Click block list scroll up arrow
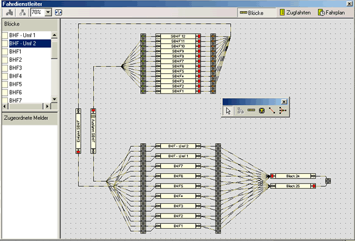Viewport: 355px width, 241px height. point(54,35)
